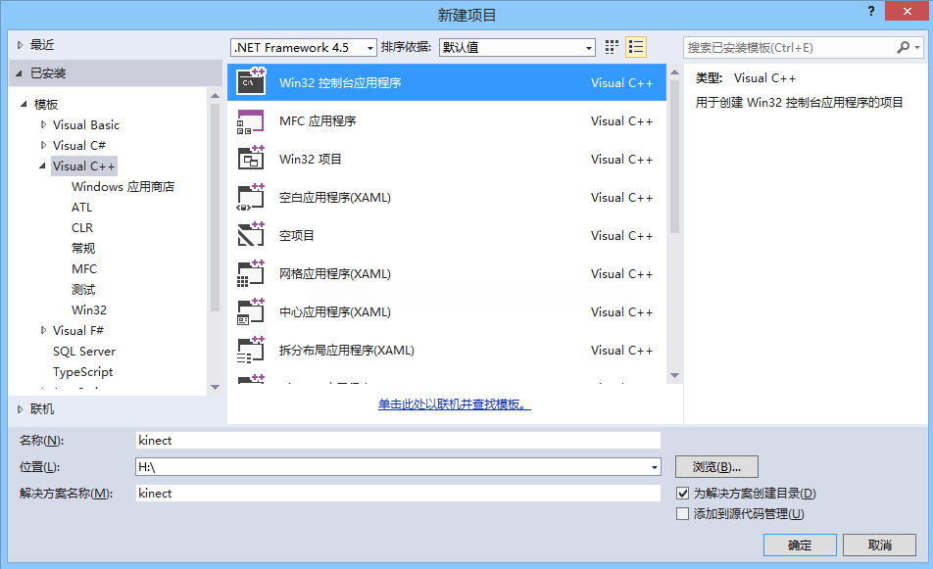Screen dimensions: 933x569
Task: Select the ATL category
Action: [x=82, y=208]
